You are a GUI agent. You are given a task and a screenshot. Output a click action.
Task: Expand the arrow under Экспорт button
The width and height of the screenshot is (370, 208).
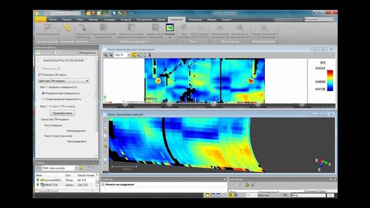click(170, 38)
